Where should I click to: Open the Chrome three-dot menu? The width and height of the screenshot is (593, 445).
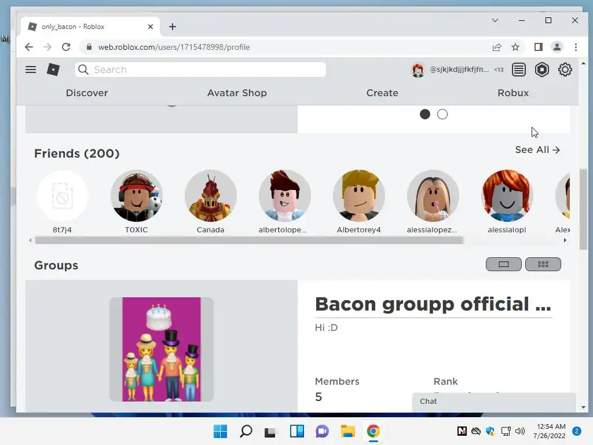[x=576, y=47]
